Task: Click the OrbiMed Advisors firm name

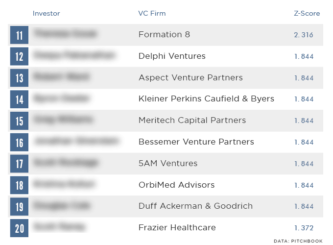Action: tap(176, 185)
